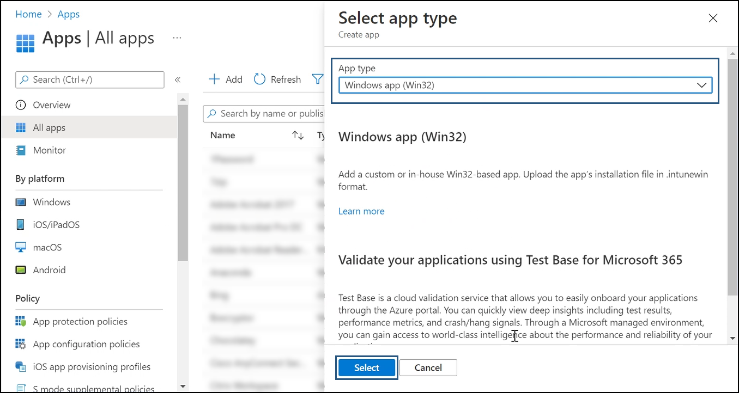Click the Windows platform icon
This screenshot has width=739, height=393.
(21, 202)
